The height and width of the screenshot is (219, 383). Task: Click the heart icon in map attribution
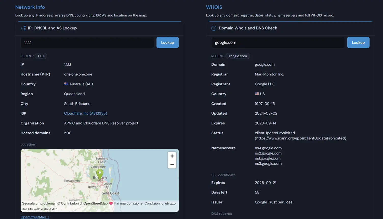click(111, 203)
